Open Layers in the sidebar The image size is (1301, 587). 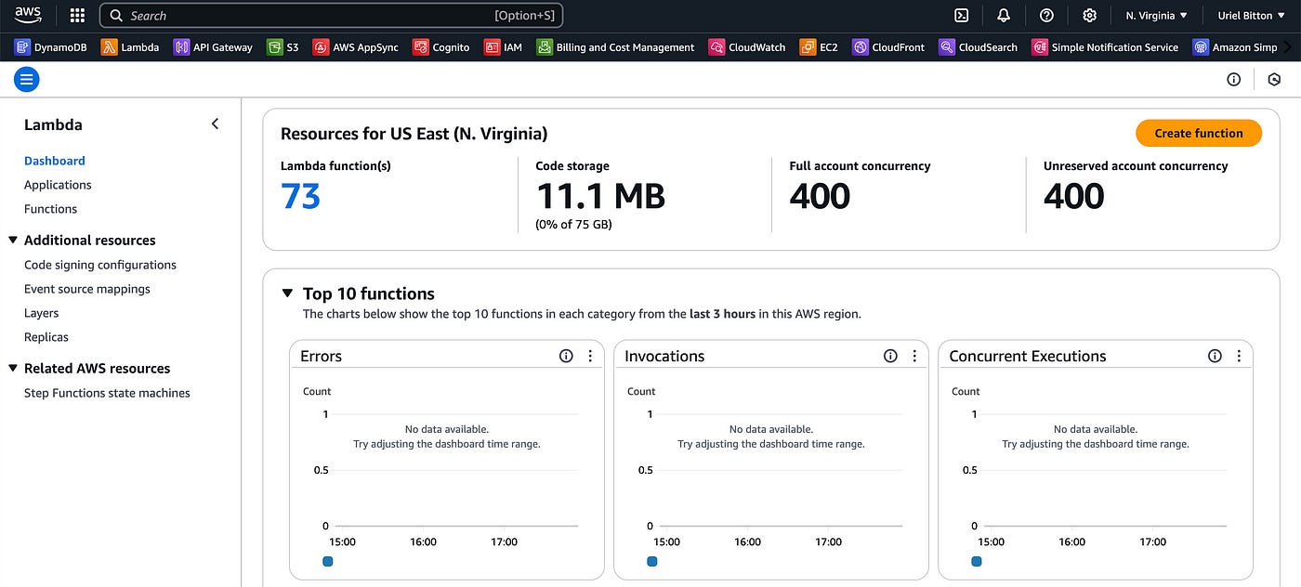pos(41,313)
